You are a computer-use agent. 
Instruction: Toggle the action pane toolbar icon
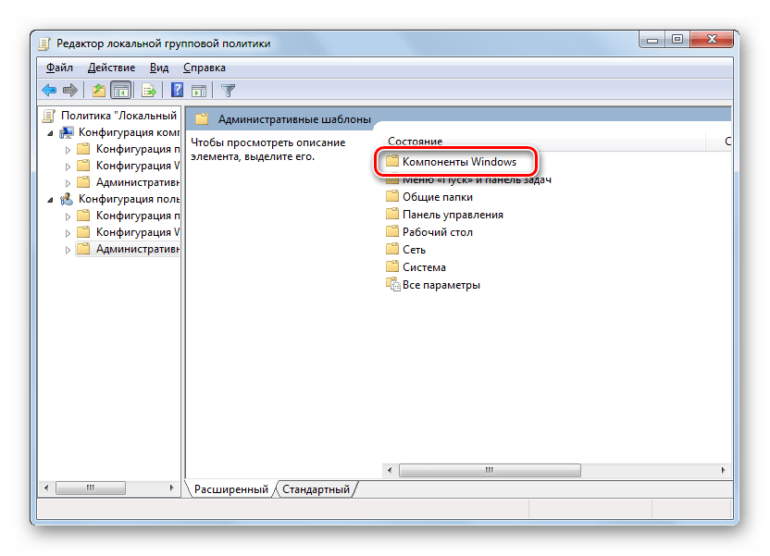pyautogui.click(x=198, y=90)
